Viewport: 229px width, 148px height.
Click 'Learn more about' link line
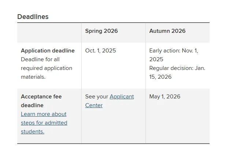point(44,114)
